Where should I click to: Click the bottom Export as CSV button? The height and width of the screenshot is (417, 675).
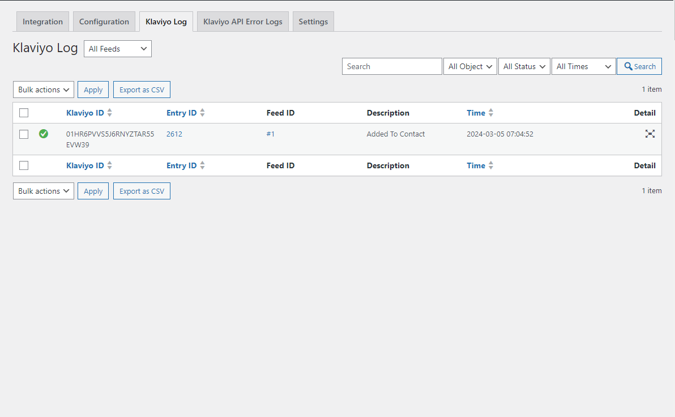point(142,191)
